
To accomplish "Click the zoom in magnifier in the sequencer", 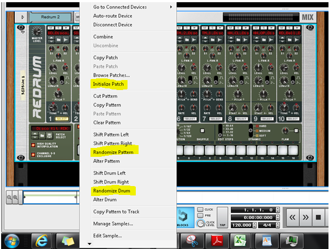I will coord(15,197).
